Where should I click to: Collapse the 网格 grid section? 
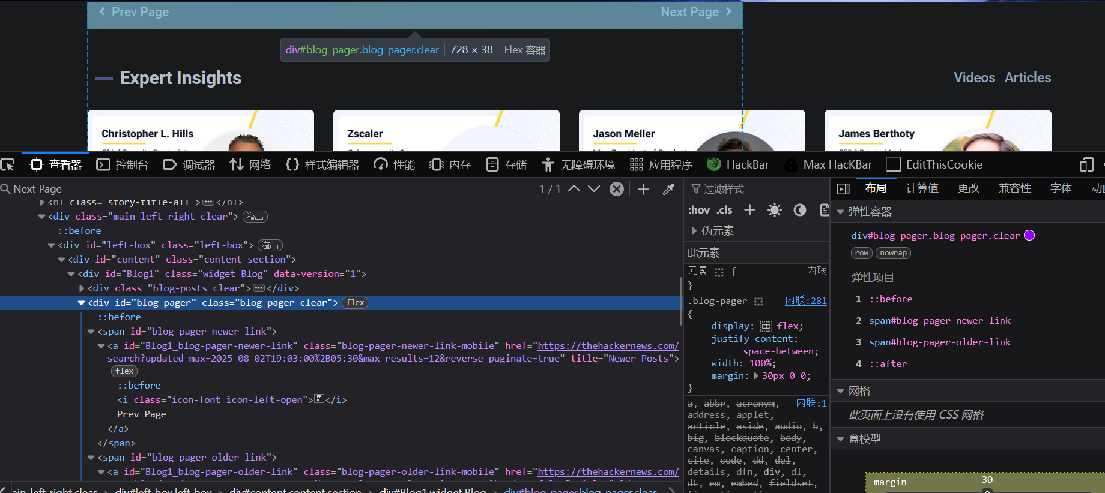841,391
